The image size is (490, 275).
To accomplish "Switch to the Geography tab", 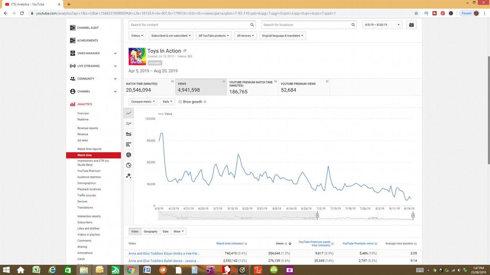I will click(150, 231).
